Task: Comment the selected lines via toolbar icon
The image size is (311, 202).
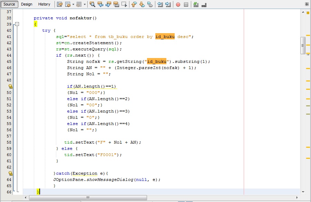Action: click(x=195, y=4)
